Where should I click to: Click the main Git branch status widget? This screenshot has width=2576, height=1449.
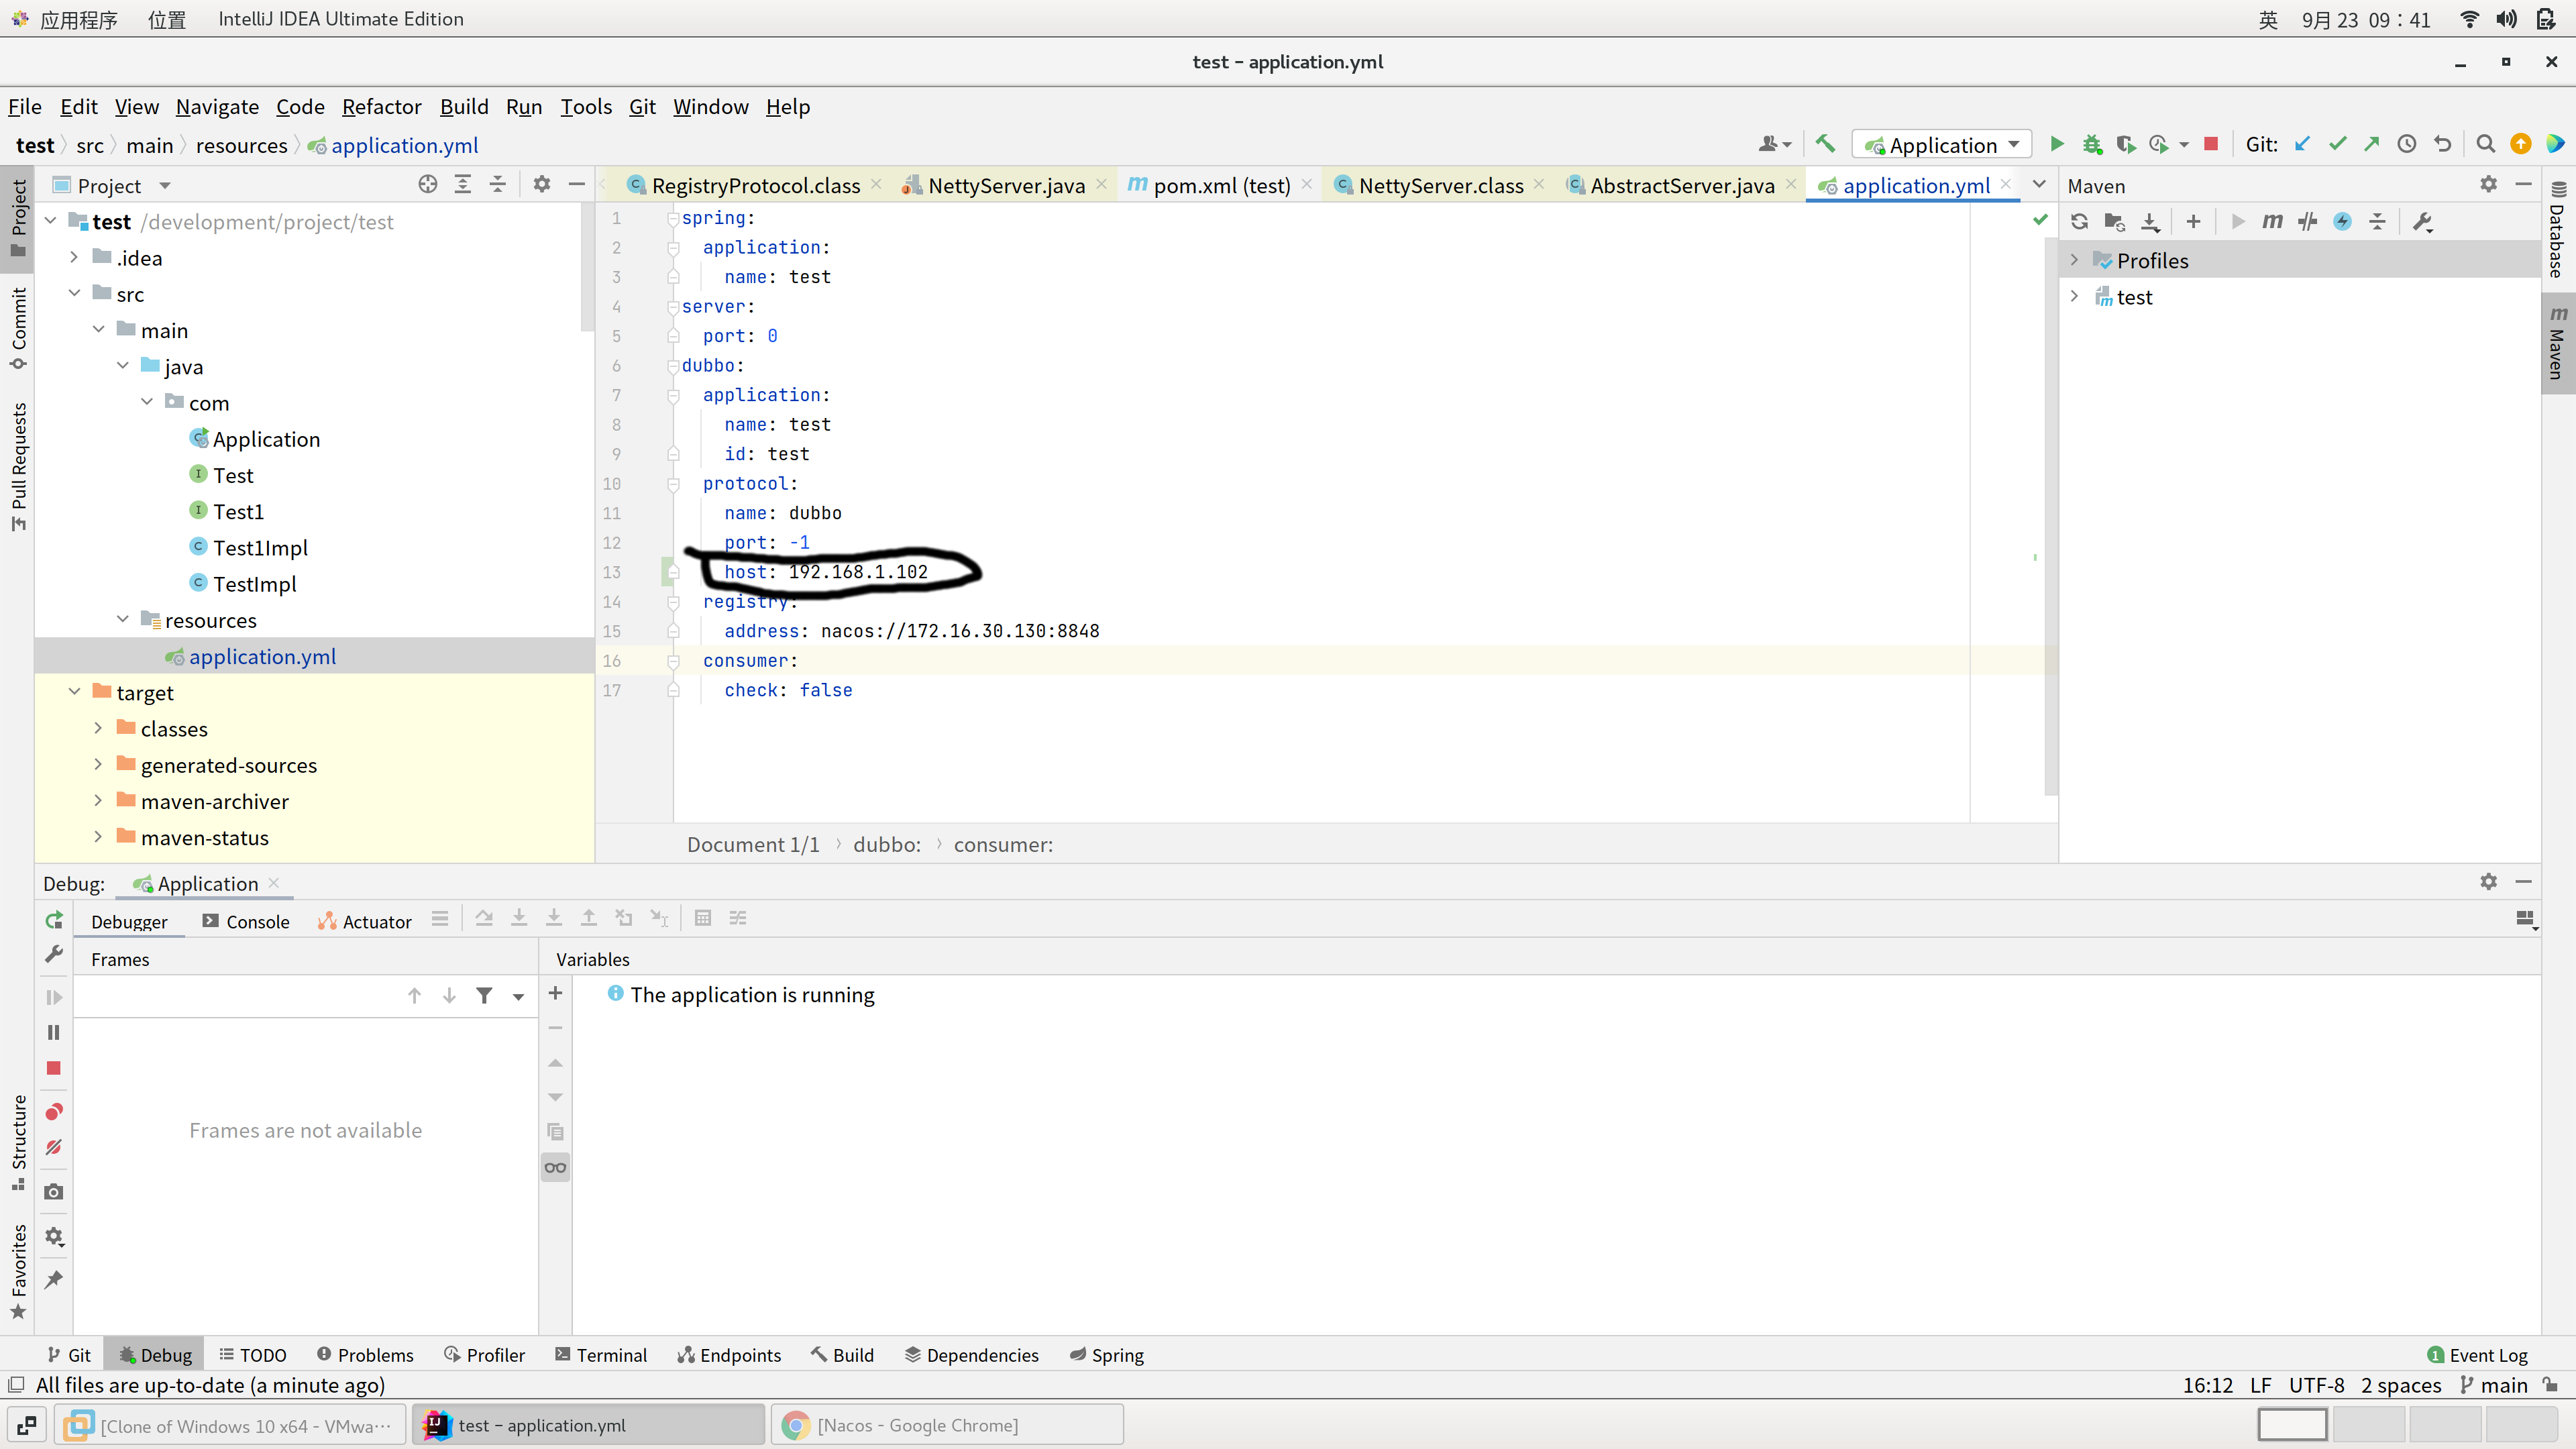tap(2493, 1385)
